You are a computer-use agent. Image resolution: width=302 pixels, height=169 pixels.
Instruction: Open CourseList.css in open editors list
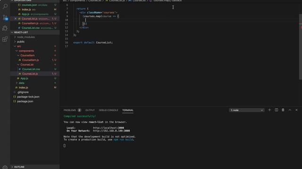click(34, 28)
